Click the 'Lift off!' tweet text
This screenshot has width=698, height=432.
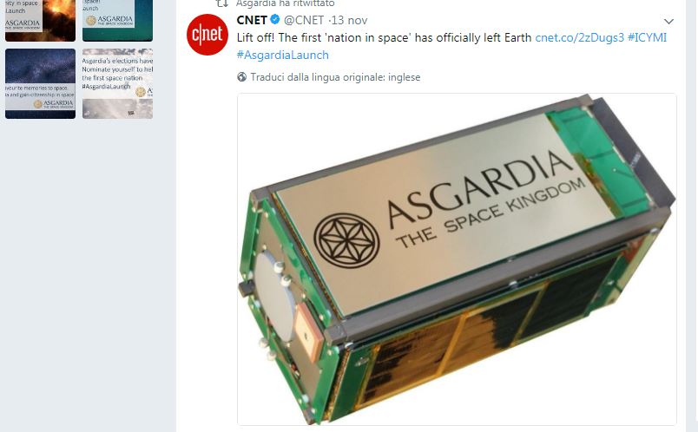coord(385,38)
